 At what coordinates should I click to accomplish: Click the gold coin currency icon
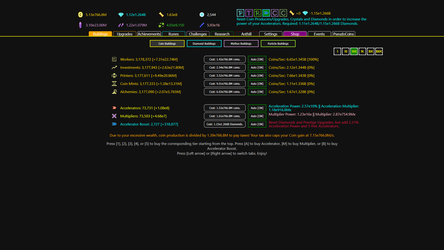click(80, 15)
